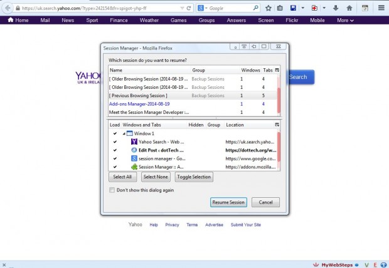Click the Yahoo Home house icon
This screenshot has height=268, width=389.
tap(11, 20)
